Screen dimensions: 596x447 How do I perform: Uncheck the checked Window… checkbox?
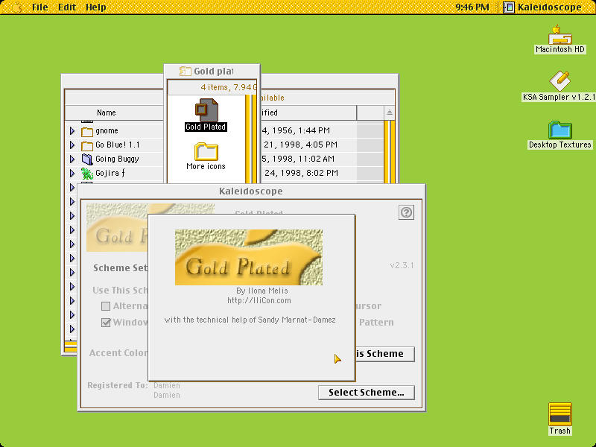coord(106,323)
